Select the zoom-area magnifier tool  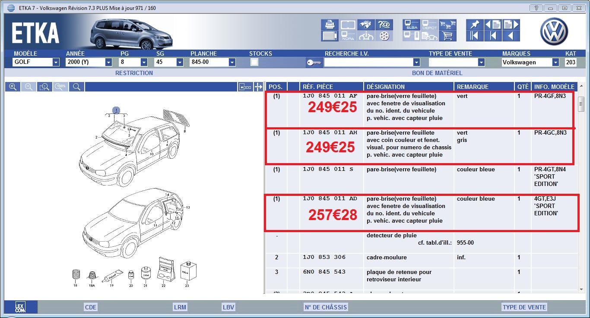coord(44,87)
